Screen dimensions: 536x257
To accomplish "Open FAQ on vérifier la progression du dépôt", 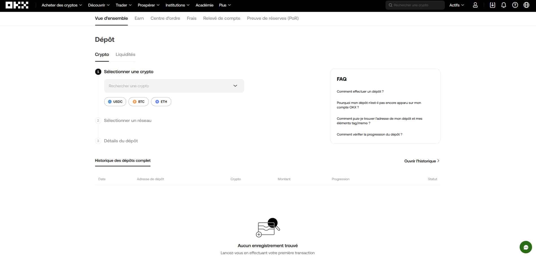I will click(369, 134).
